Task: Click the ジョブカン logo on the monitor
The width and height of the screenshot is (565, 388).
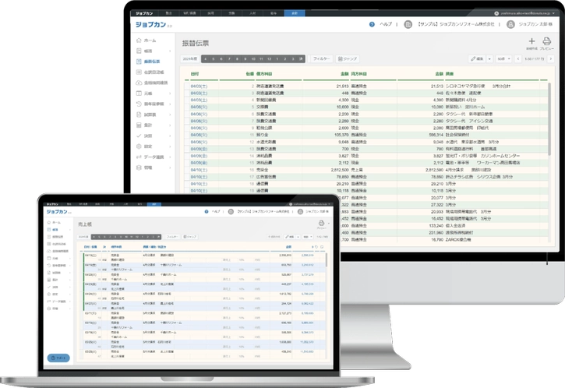Action: click(150, 24)
